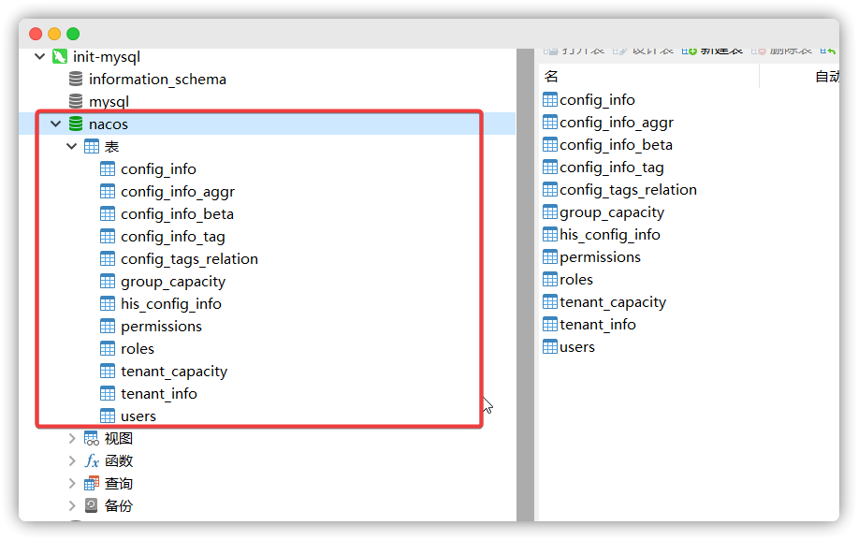Screen dimensions: 858x540
Task: Click group_capacity icon in the right list
Action: [x=550, y=212]
